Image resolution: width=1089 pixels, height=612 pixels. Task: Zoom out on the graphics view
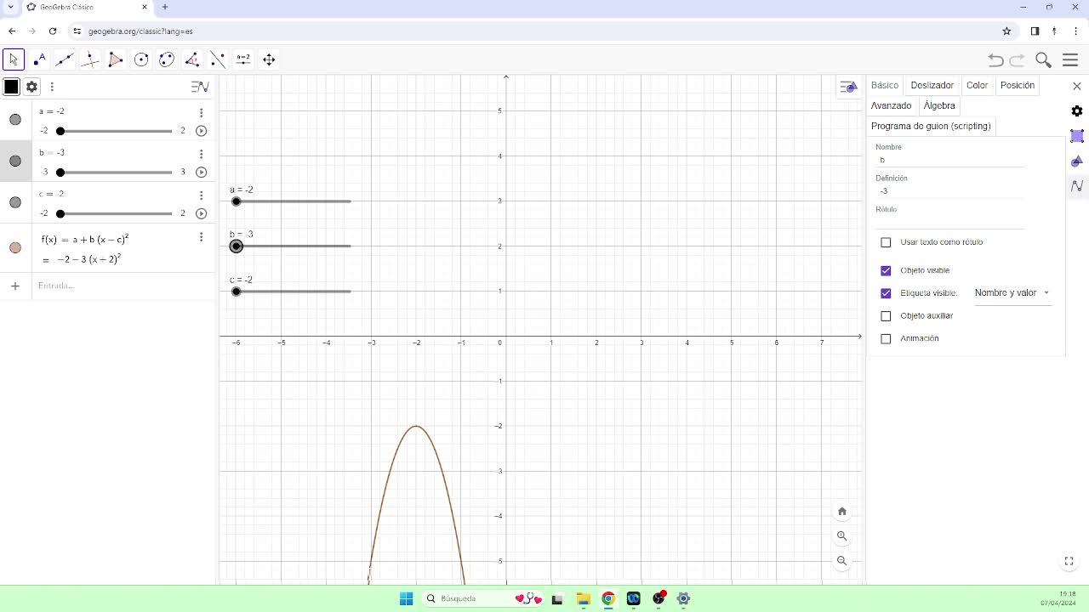tap(842, 560)
